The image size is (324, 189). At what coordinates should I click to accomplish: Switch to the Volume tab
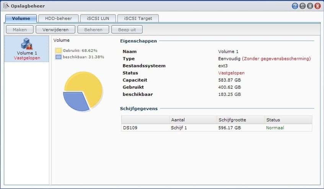pos(21,18)
